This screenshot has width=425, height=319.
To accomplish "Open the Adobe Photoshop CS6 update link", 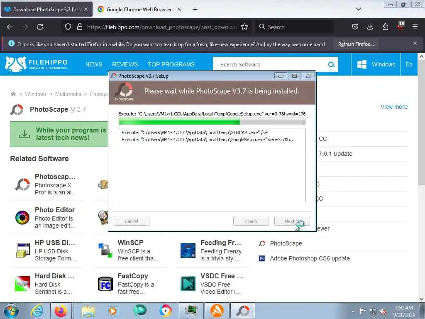I will [310, 258].
